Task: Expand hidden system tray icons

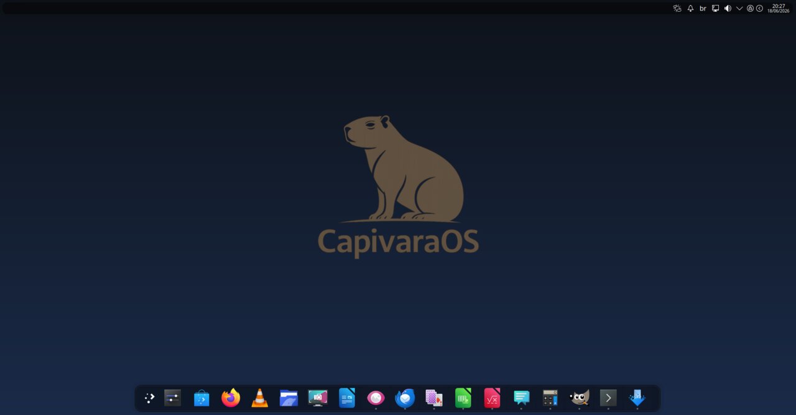Action: pyautogui.click(x=739, y=9)
